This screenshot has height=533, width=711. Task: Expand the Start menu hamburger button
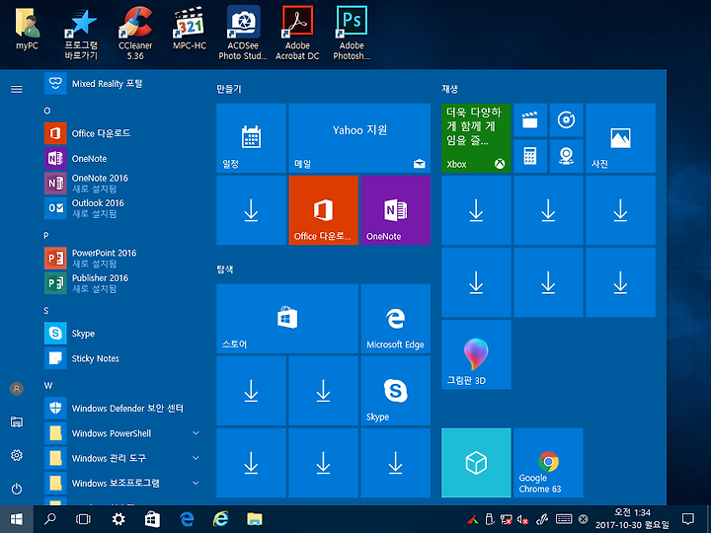[17, 89]
